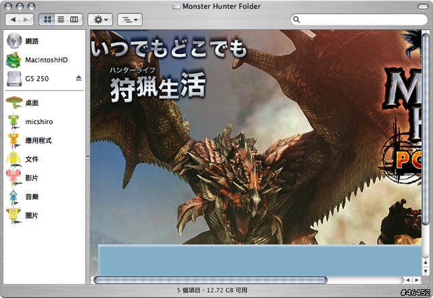Open the 網路 network globe icon
This screenshot has height=298, width=433.
[x=14, y=41]
